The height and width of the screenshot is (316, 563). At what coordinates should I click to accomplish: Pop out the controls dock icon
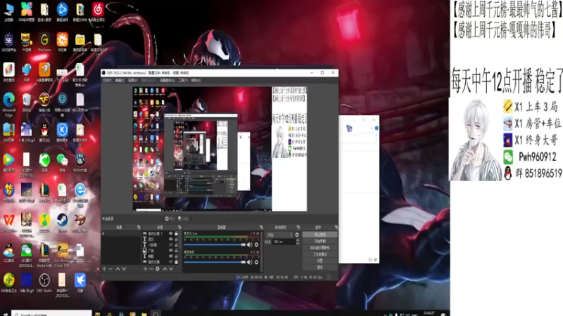click(336, 227)
